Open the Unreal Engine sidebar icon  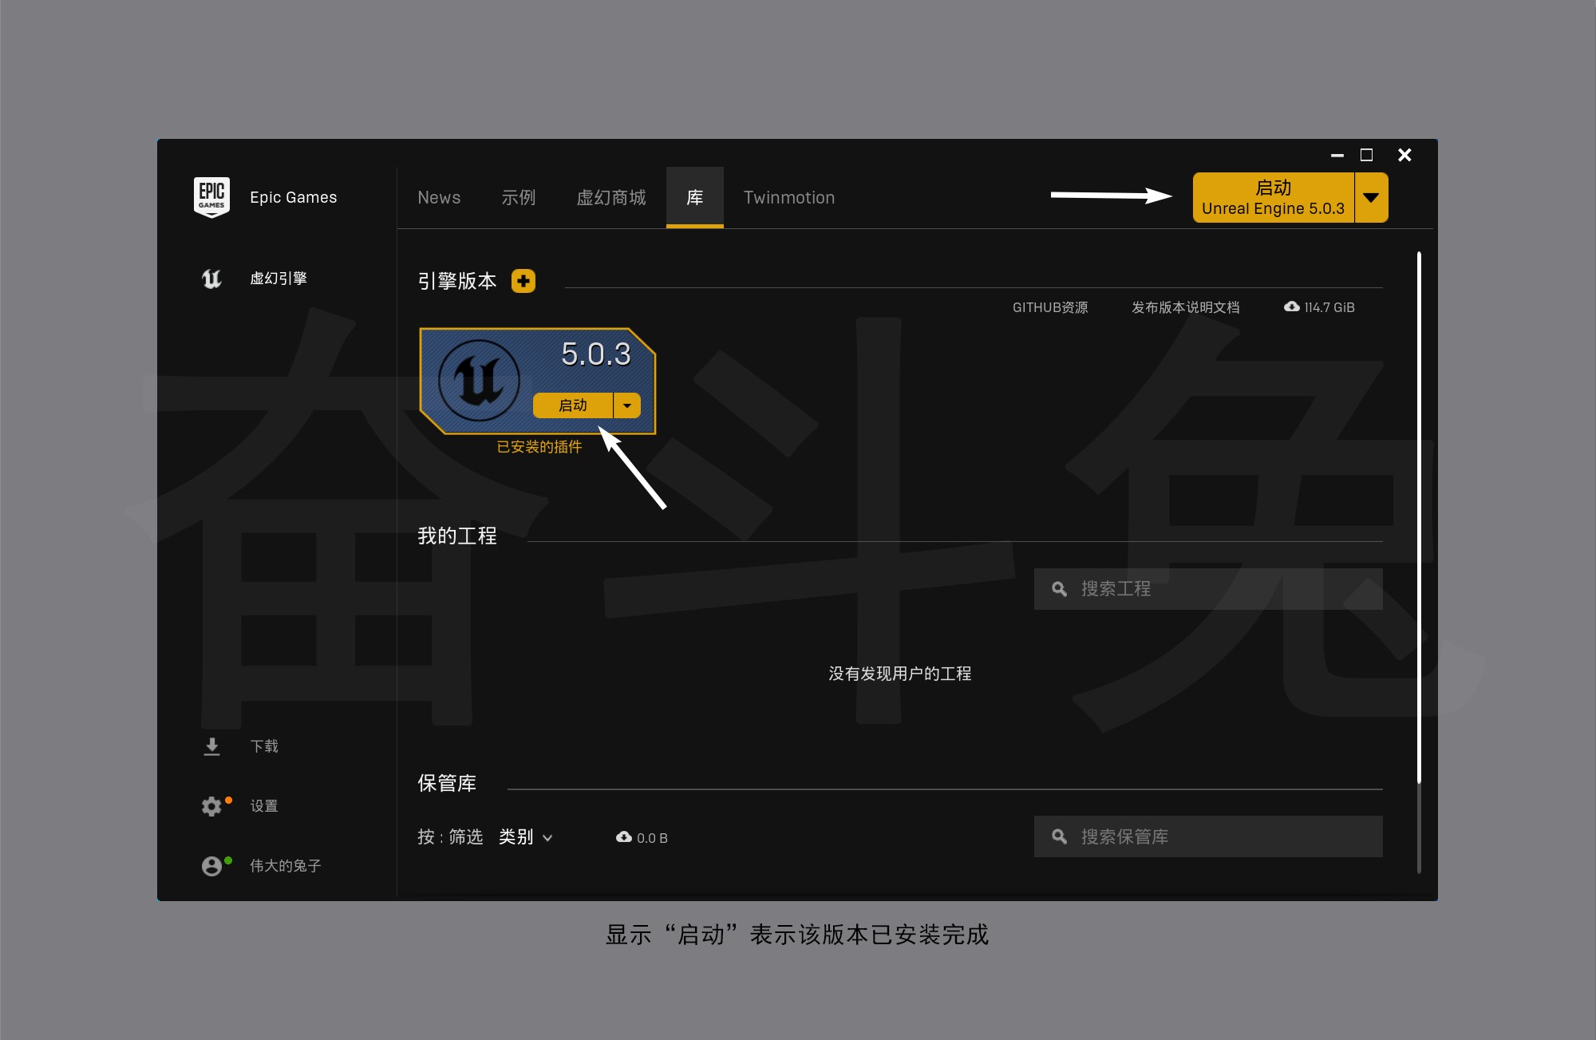(x=211, y=279)
